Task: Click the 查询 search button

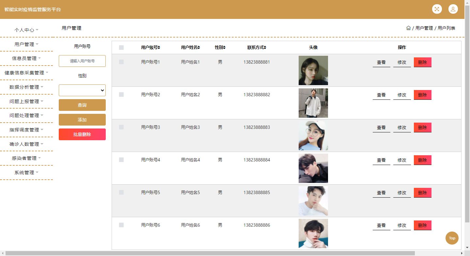Action: [x=82, y=105]
